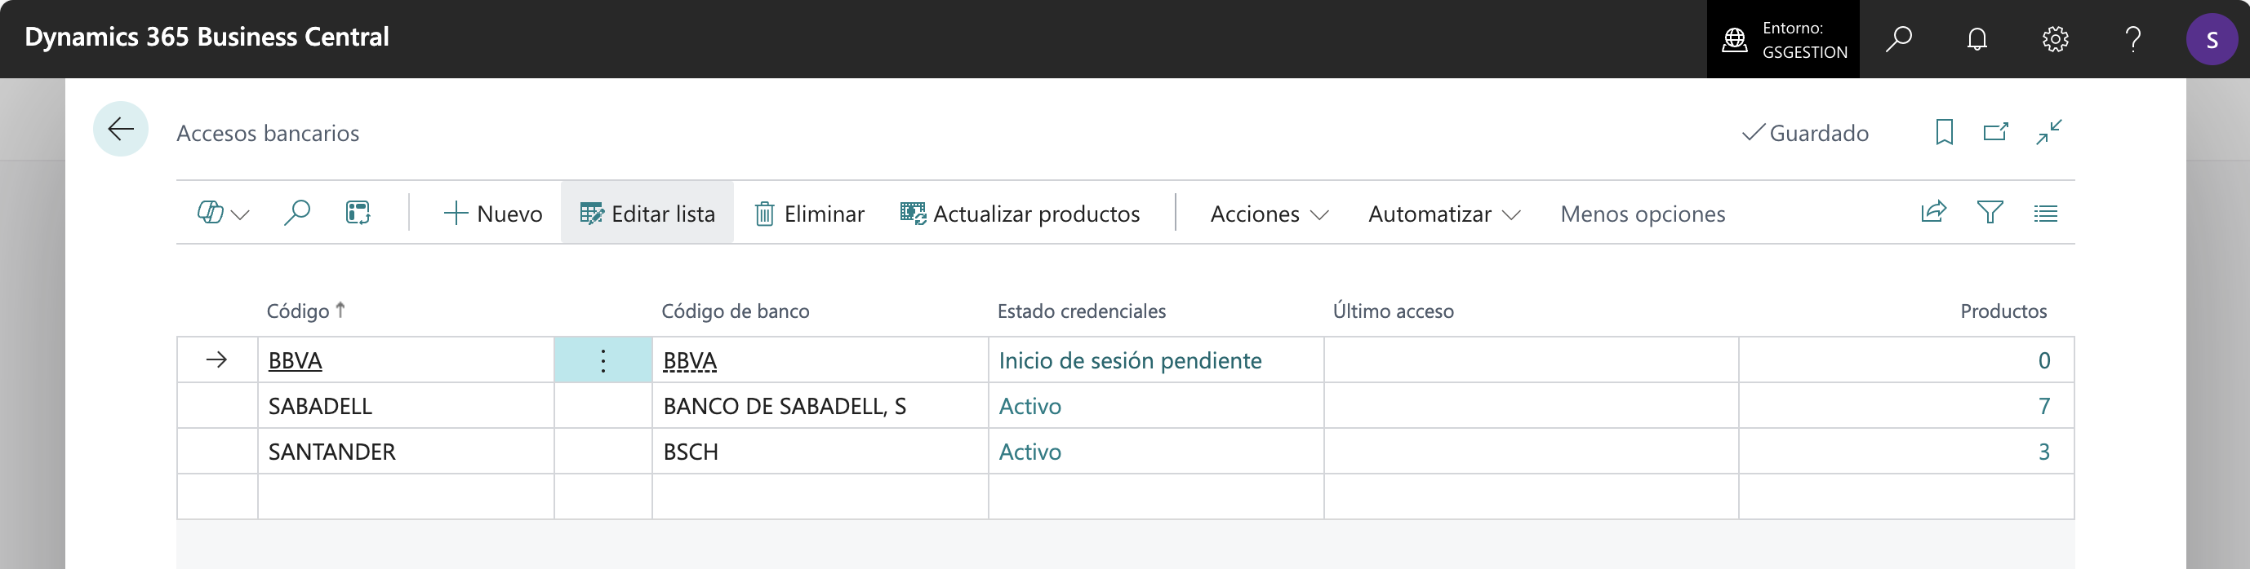Click the Código de banco column header

735,311
